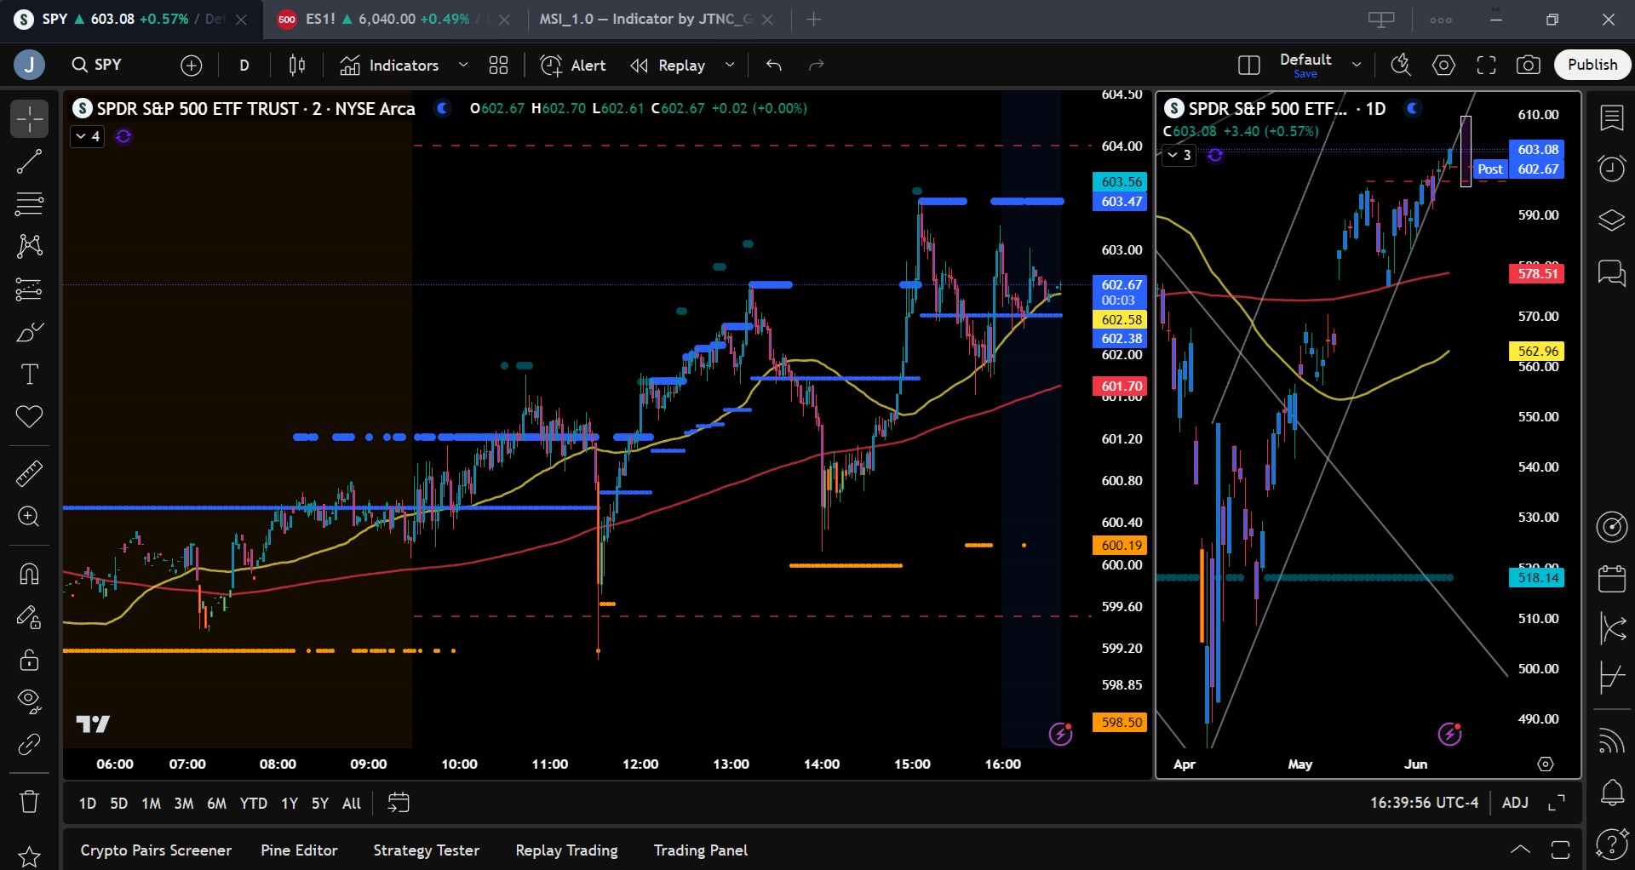Viewport: 1635px width, 870px height.
Task: Open the notifications bell panel
Action: click(1611, 793)
